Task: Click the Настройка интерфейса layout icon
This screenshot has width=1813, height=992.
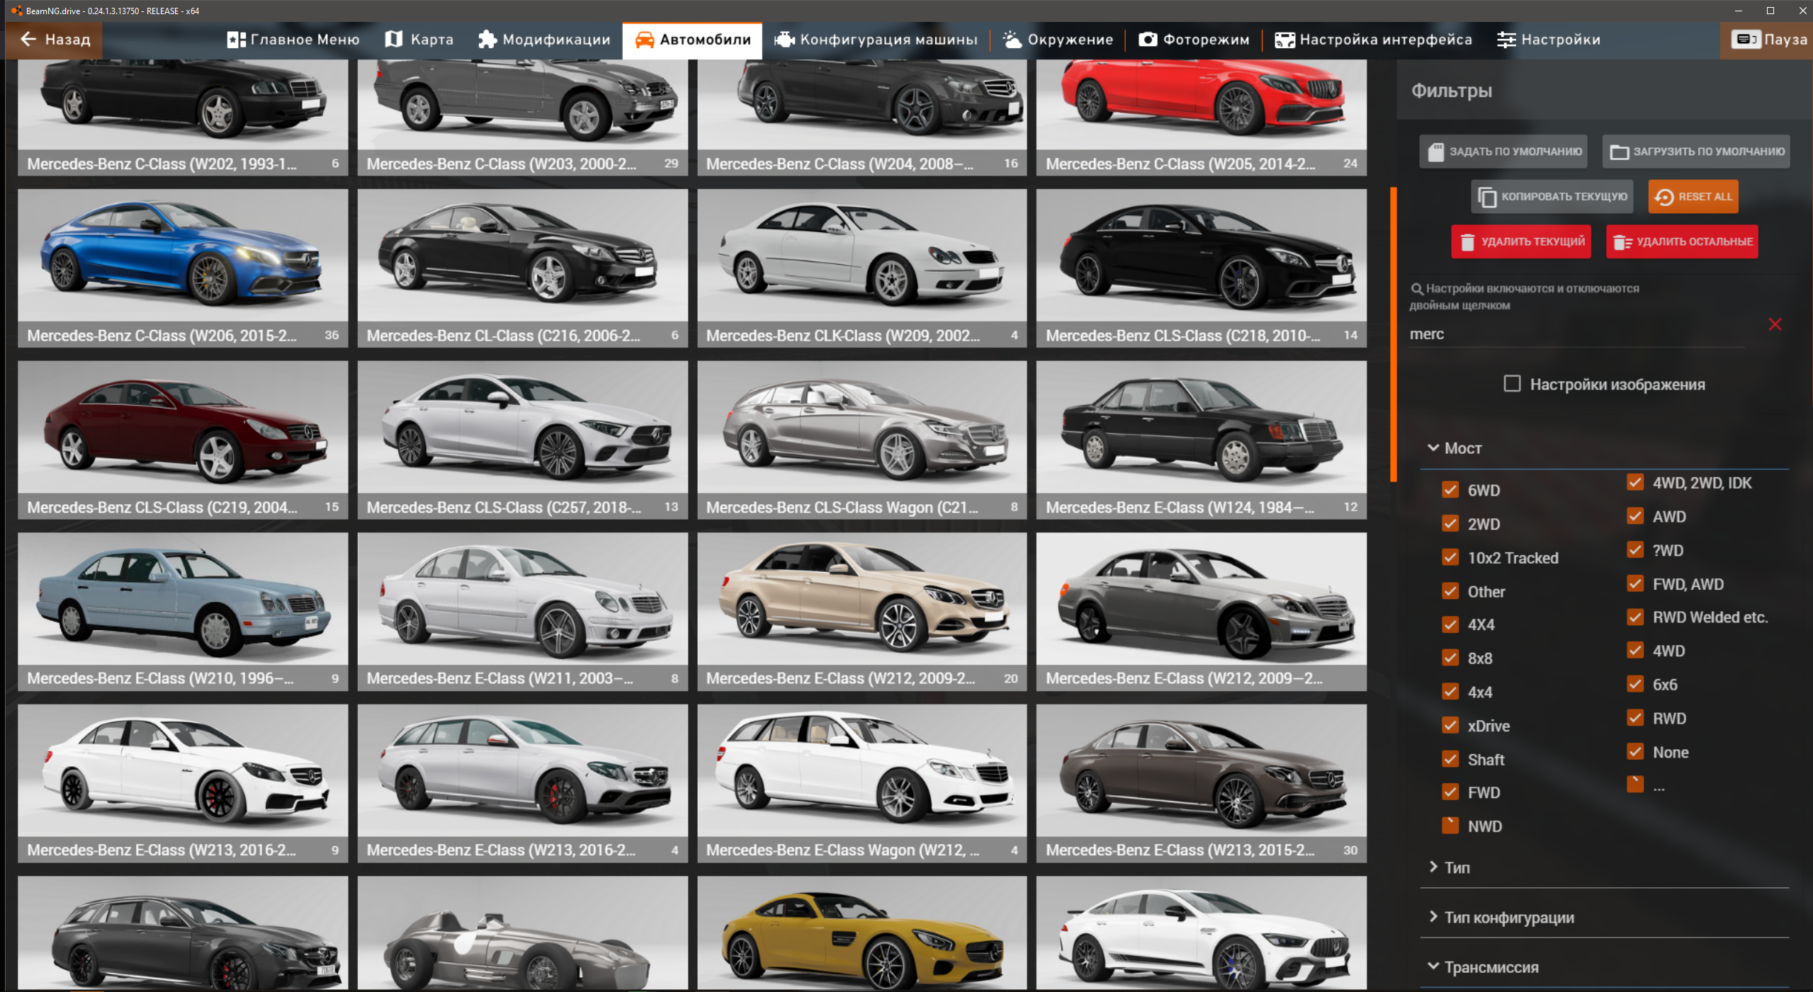Action: 1284,40
